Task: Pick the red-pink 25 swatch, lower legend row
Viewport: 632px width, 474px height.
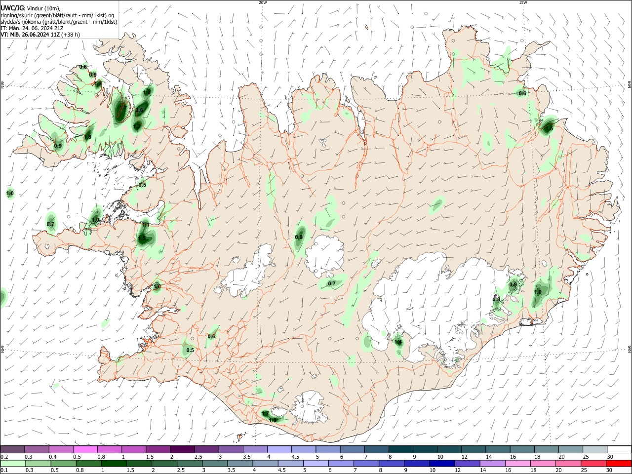Action: (x=594, y=464)
